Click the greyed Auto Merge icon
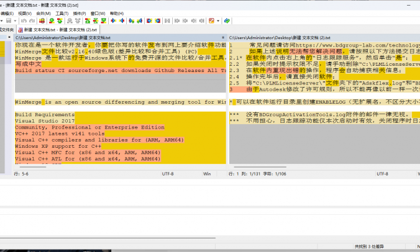The width and height of the screenshot is (420, 252). [x=167, y=20]
